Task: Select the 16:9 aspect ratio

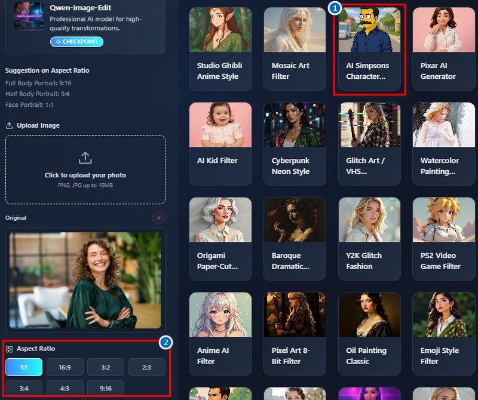Action: click(65, 367)
